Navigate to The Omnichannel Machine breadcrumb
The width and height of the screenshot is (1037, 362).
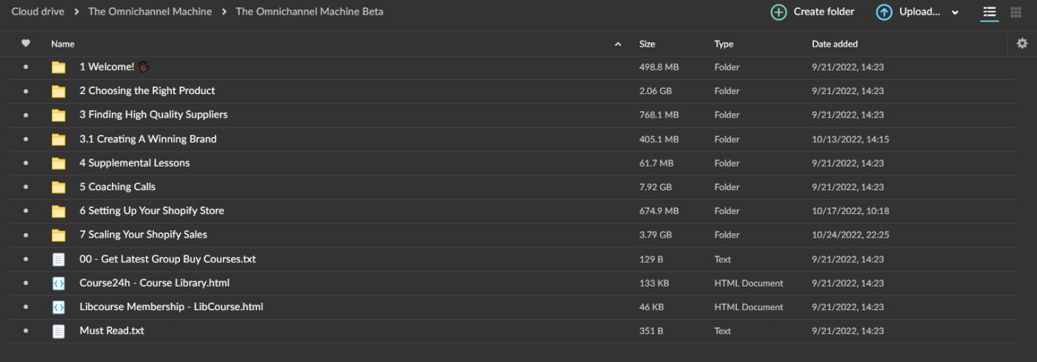(x=150, y=12)
